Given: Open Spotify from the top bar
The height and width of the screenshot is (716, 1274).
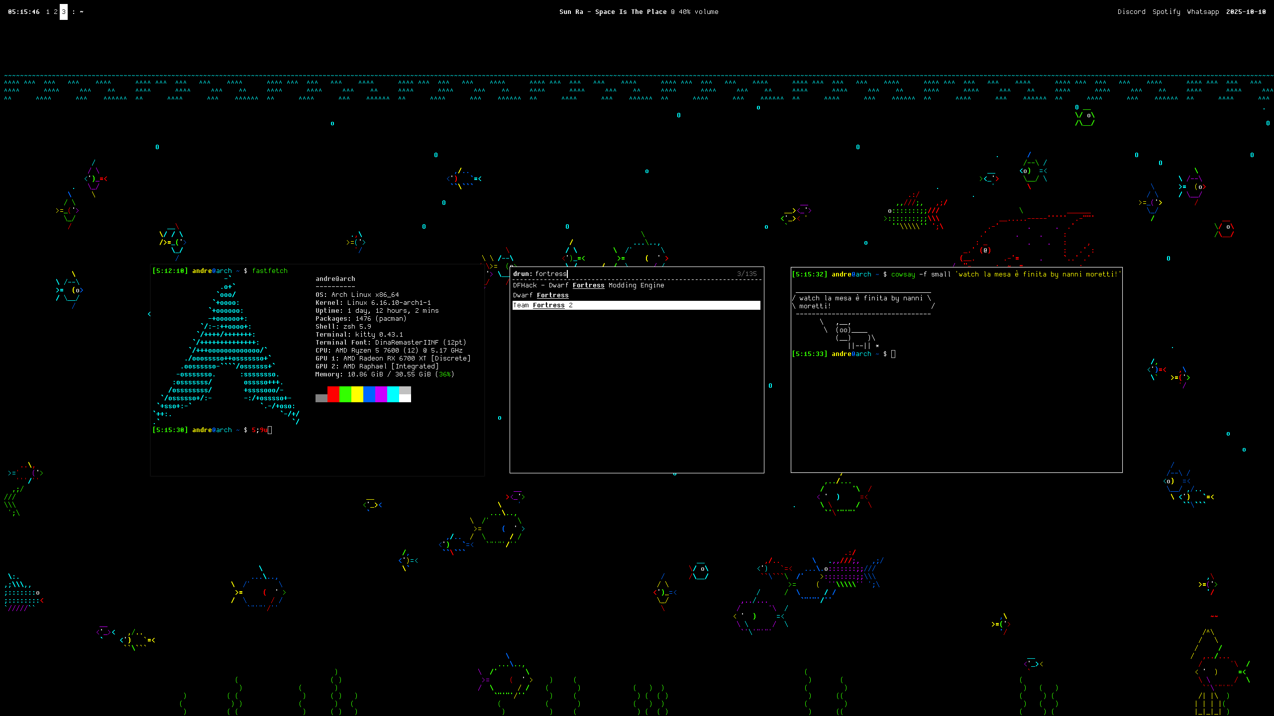Looking at the screenshot, I should 1166,12.
